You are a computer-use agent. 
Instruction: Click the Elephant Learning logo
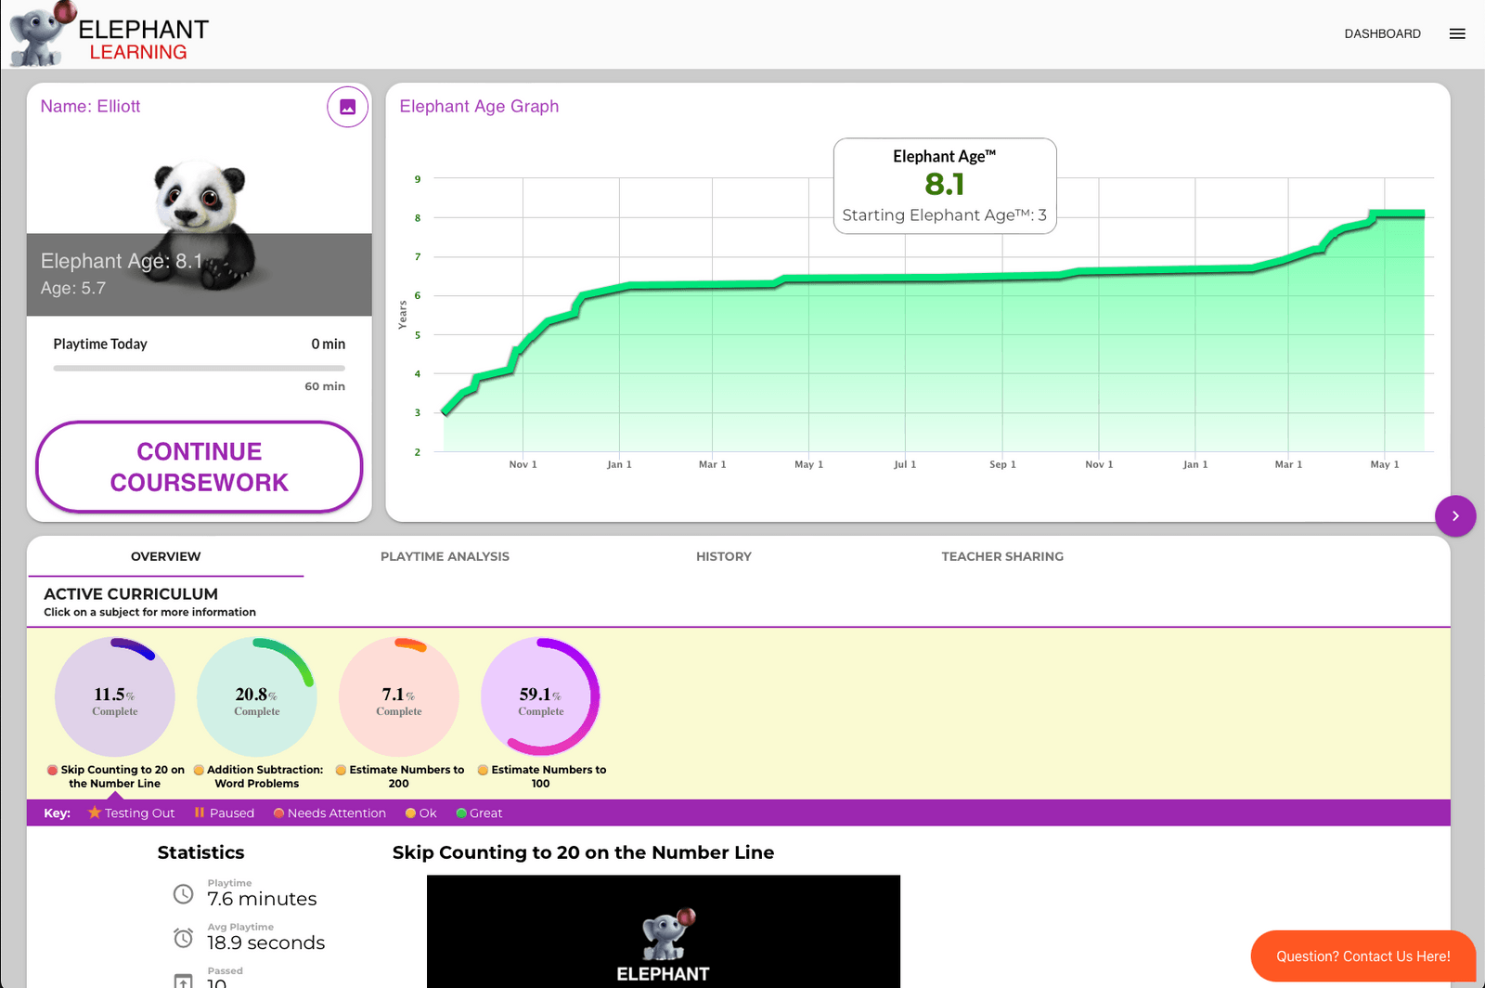coord(109,35)
